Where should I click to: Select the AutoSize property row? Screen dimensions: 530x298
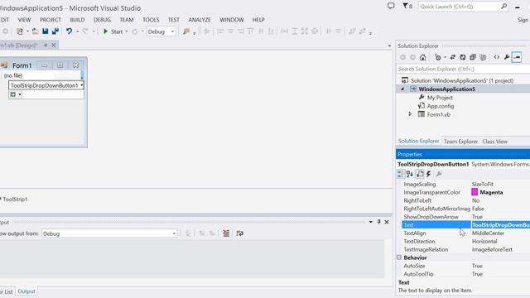pos(466,266)
